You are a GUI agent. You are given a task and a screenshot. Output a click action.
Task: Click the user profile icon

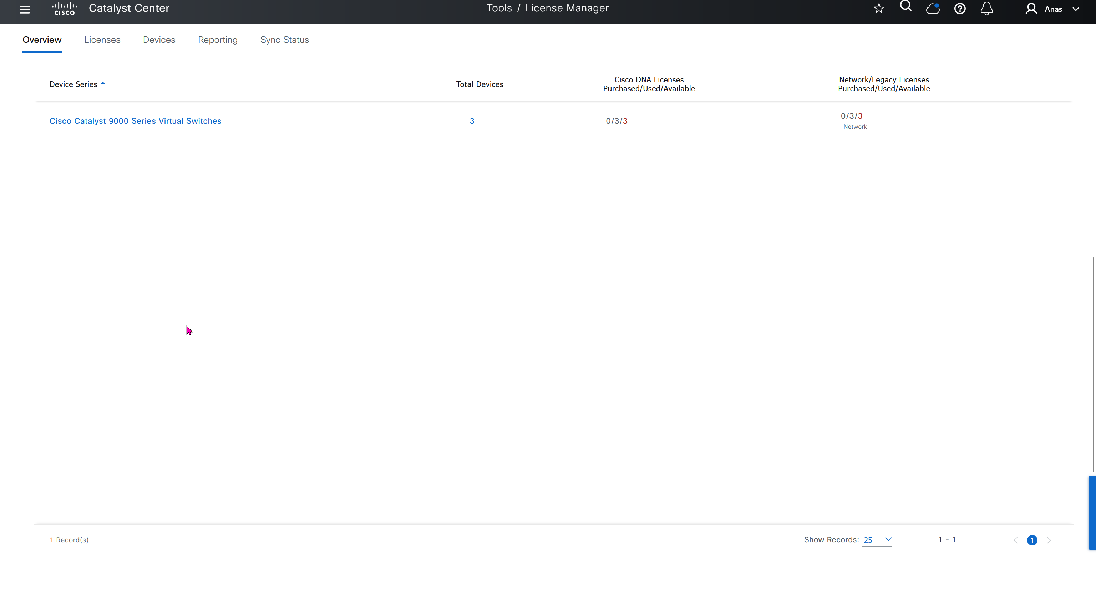[1031, 9]
